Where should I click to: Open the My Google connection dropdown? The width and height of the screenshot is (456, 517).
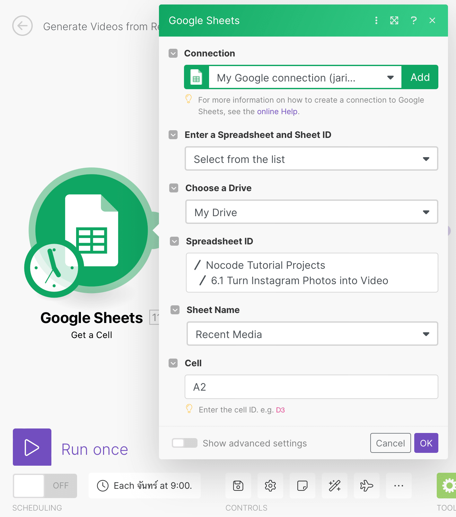pyautogui.click(x=305, y=77)
